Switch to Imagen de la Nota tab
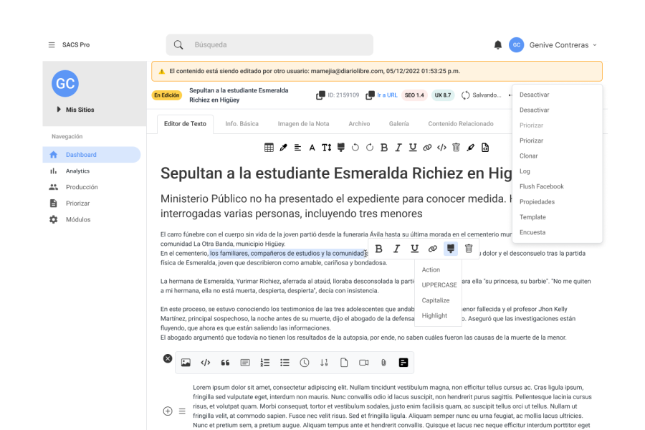 click(304, 124)
